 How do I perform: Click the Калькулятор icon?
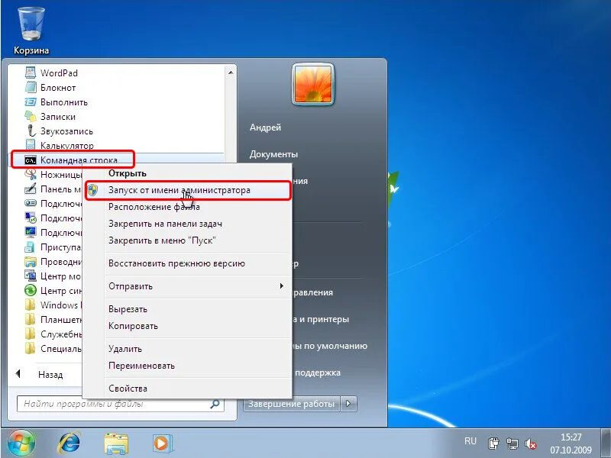pyautogui.click(x=30, y=145)
